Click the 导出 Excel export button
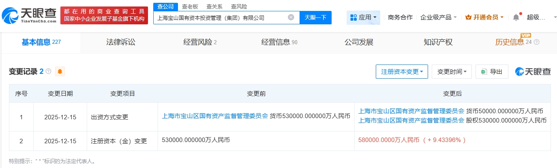The width and height of the screenshot is (557, 168). [x=492, y=72]
